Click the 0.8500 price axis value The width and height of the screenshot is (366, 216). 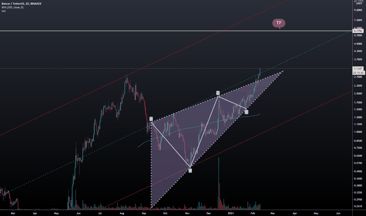pyautogui.click(x=358, y=141)
